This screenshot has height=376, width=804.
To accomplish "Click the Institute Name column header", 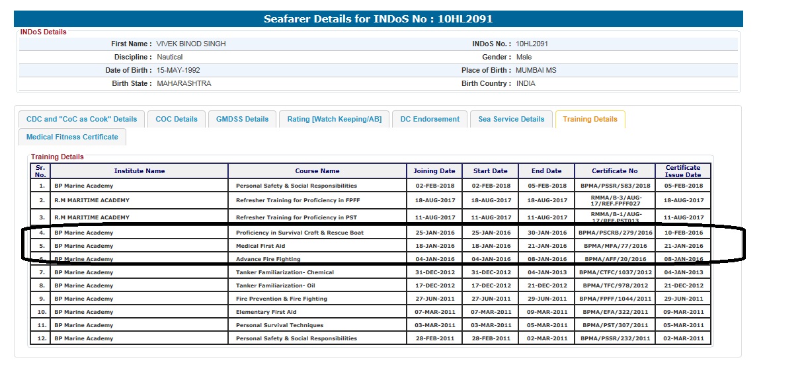I will click(139, 171).
